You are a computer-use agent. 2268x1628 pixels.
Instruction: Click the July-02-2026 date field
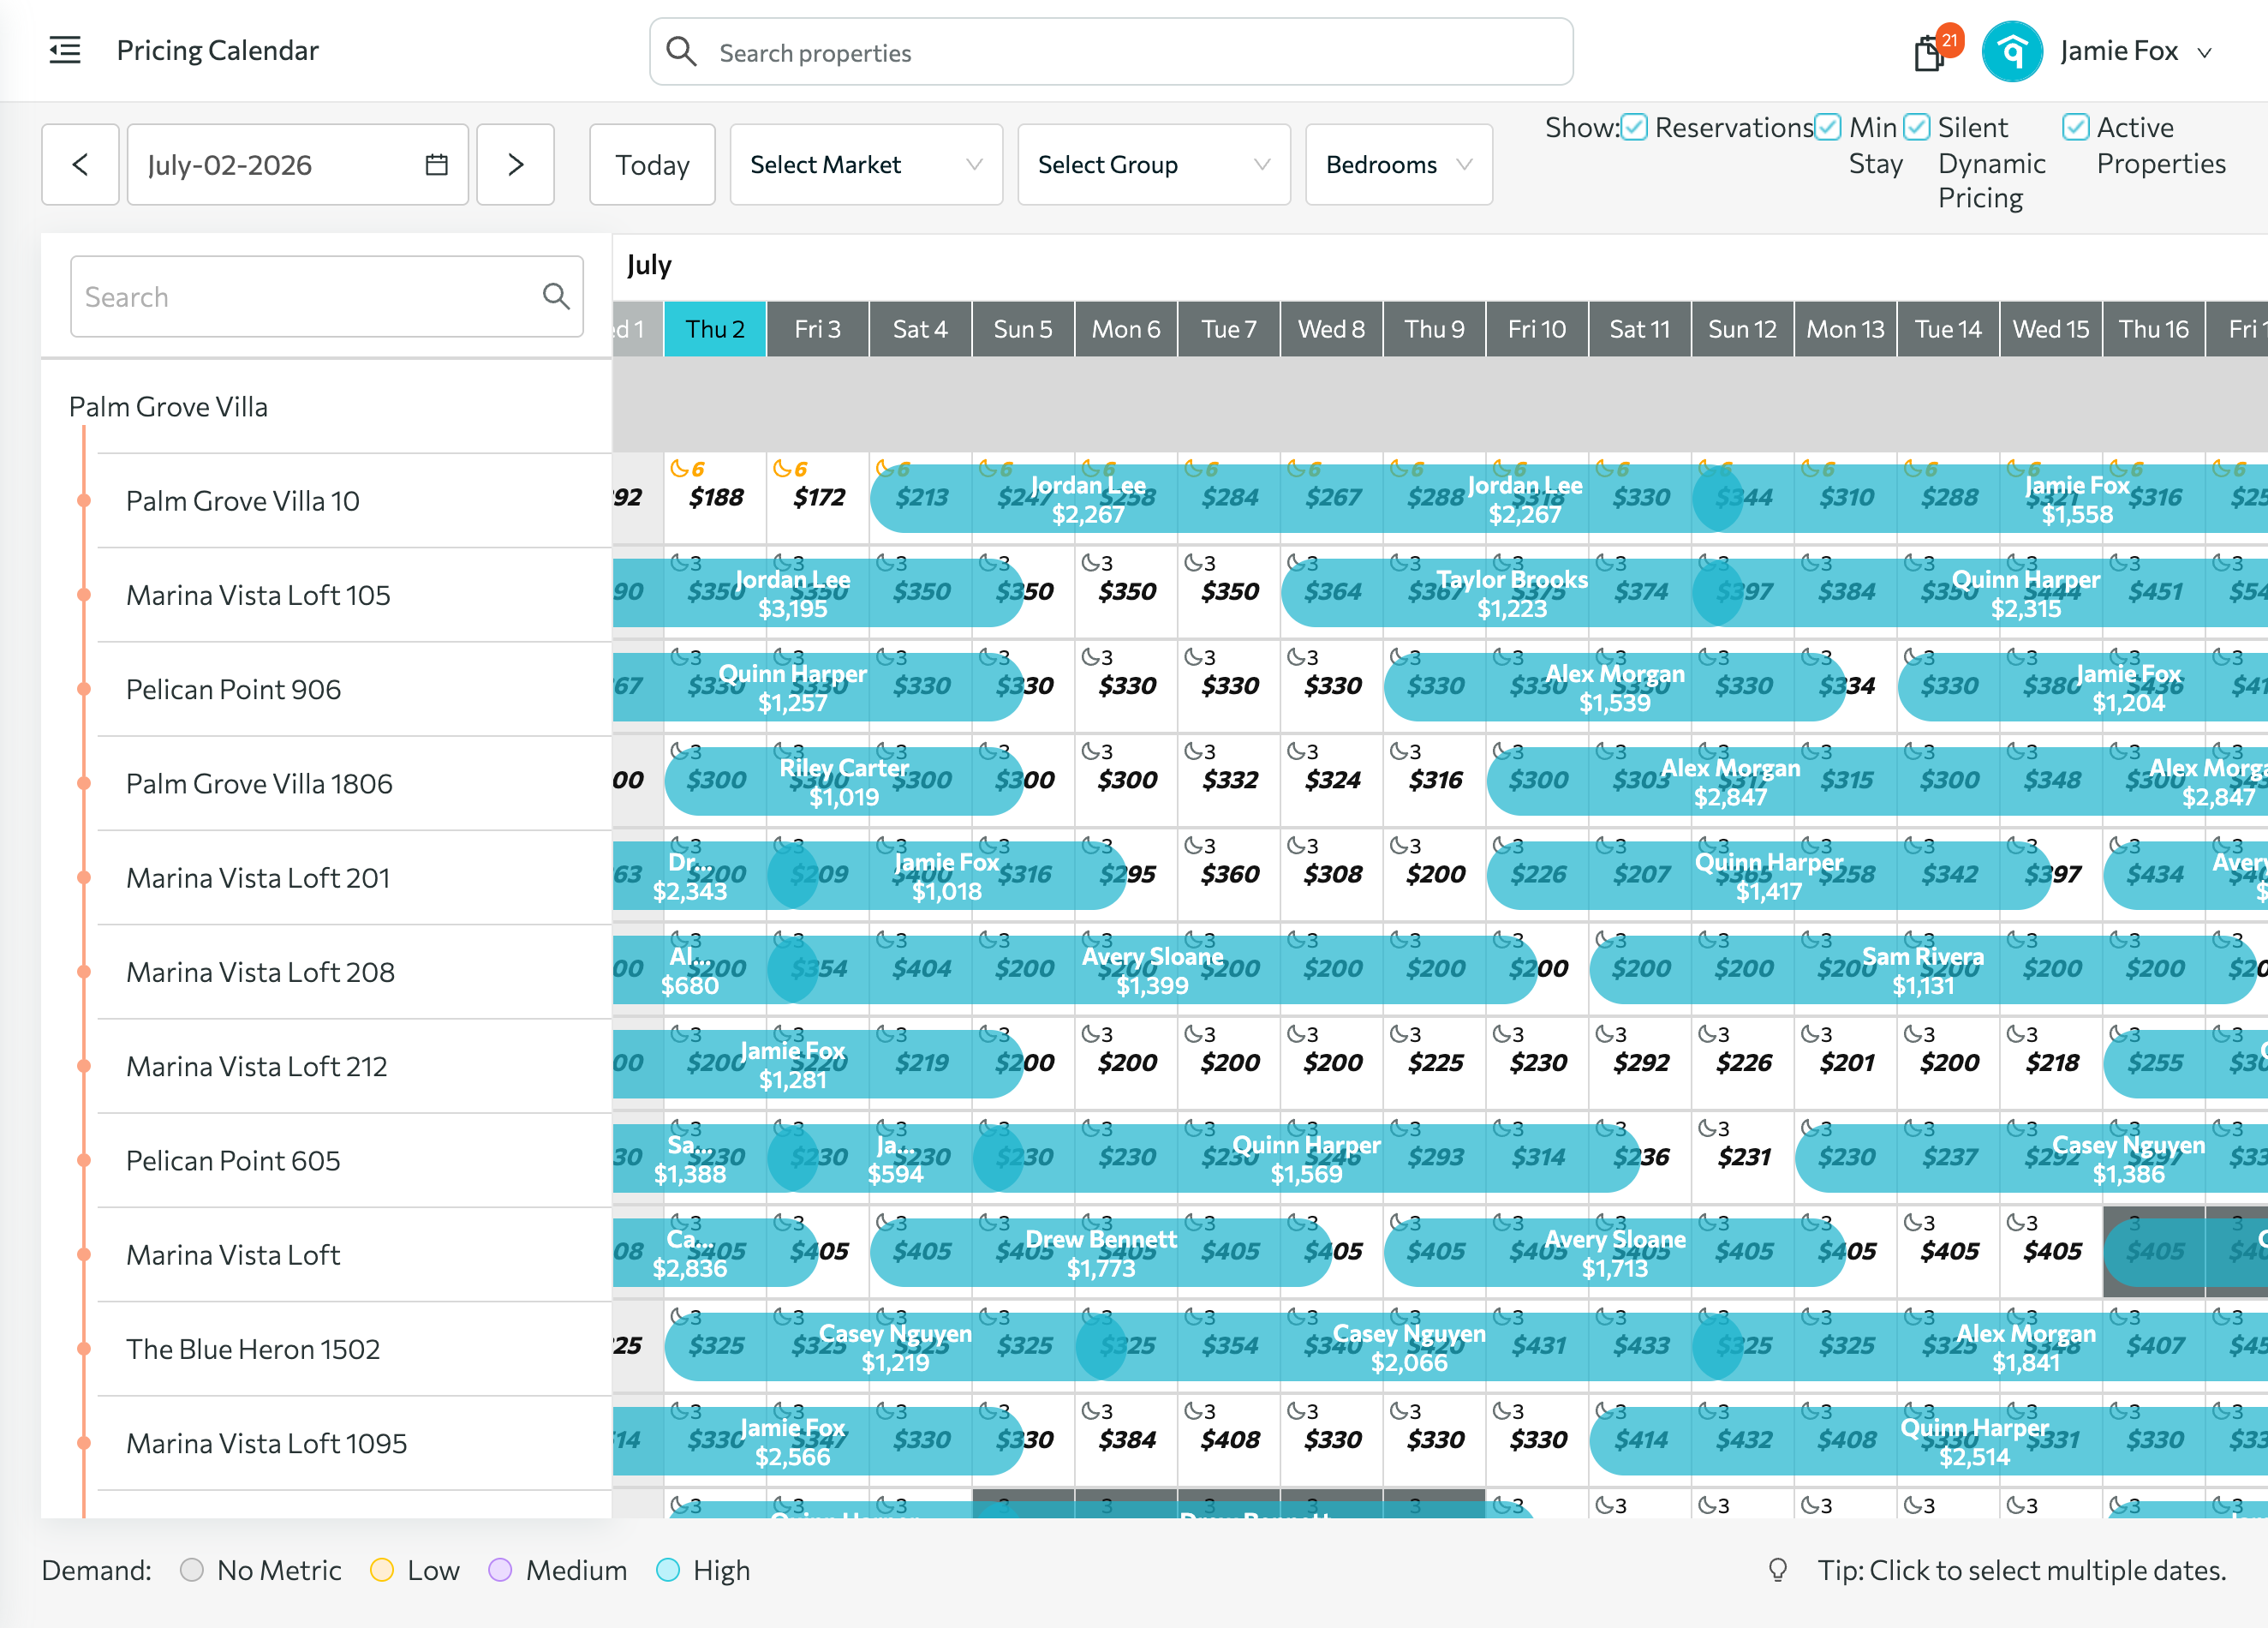(298, 165)
